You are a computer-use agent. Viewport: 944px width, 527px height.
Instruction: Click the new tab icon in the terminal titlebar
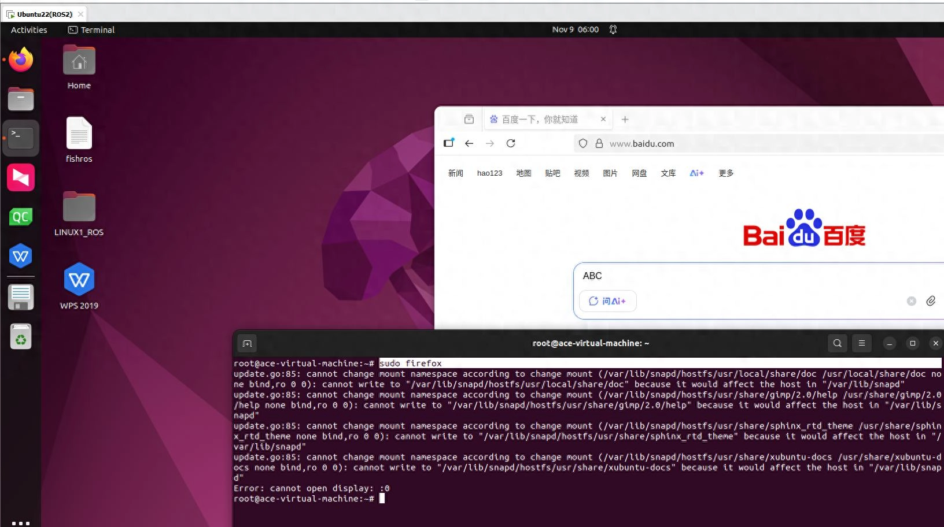247,343
